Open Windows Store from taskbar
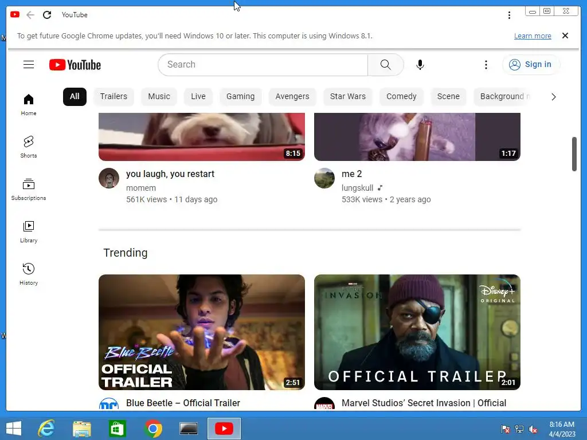The image size is (587, 440). coord(117,429)
